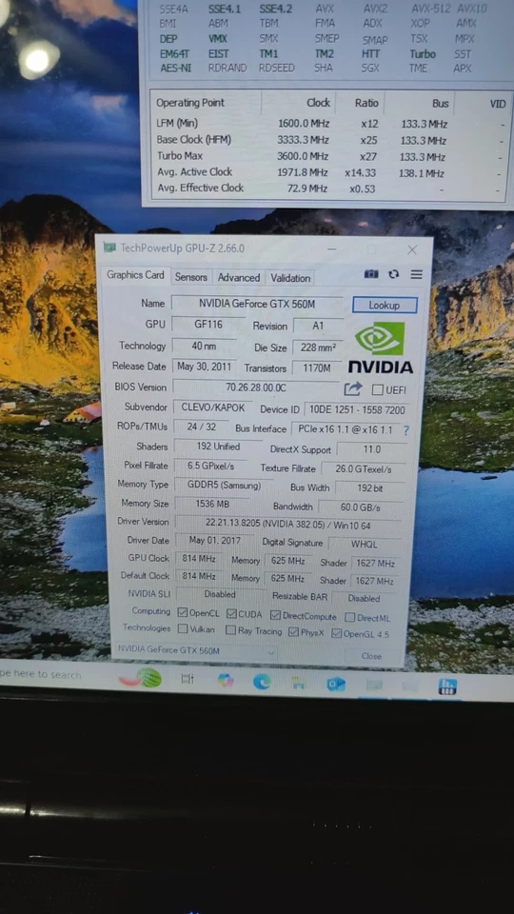
Task: Click the Turbo Max row in the CPU window
Action: (x=329, y=156)
